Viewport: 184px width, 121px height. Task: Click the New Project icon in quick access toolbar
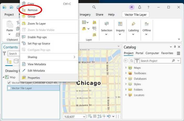pyautogui.click(x=4, y=7)
